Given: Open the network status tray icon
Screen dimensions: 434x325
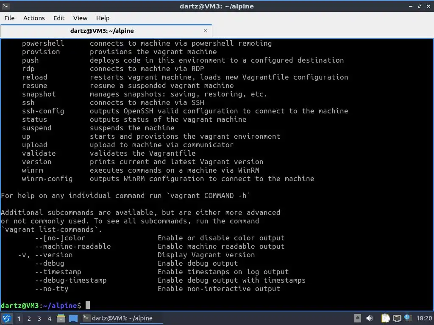Looking at the screenshot, I should 397,318.
